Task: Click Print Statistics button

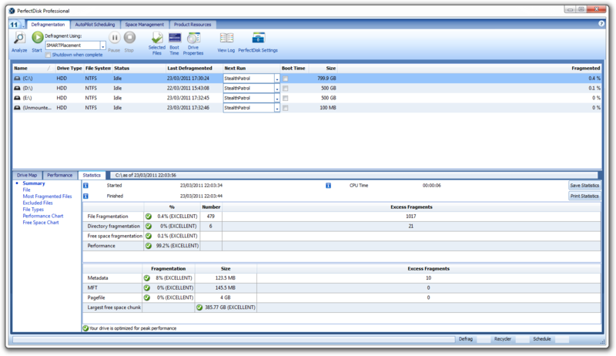Action: point(584,196)
